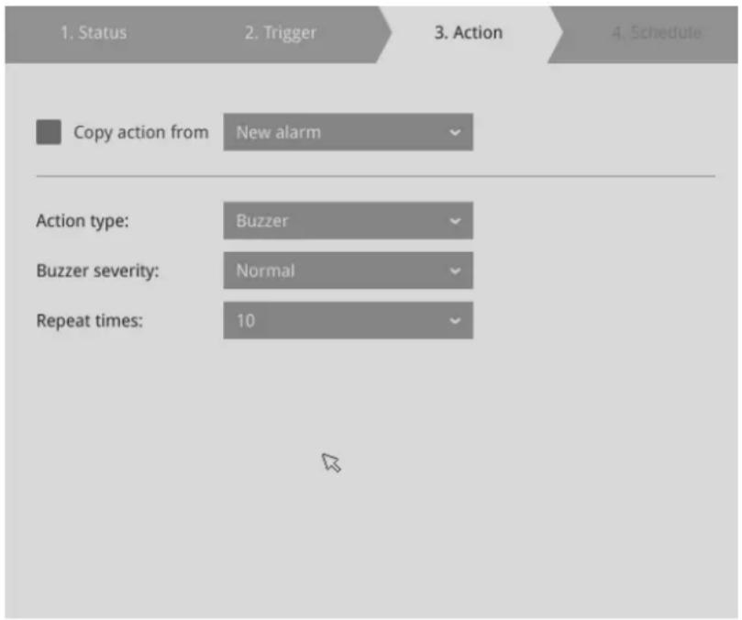
Task: Click the 'Copy action from' label
Action: (141, 132)
